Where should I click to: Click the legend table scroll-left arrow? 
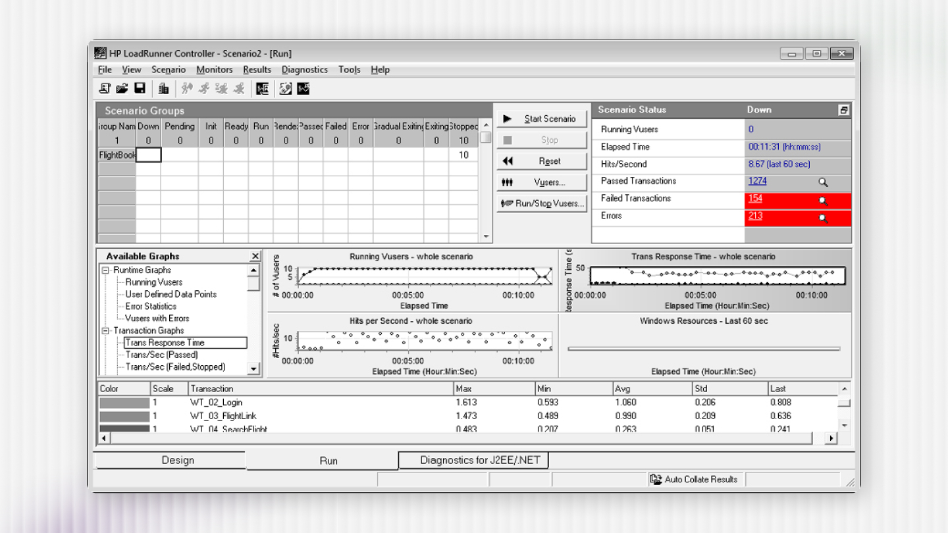point(103,438)
